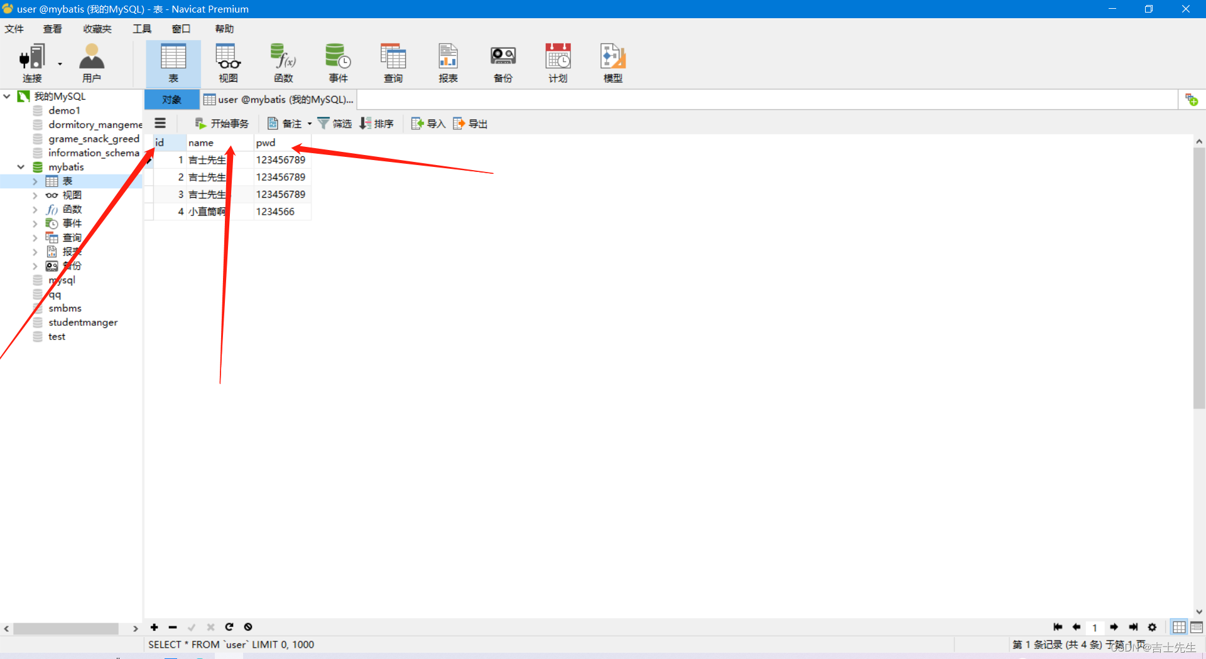The width and height of the screenshot is (1206, 659).
Task: Open the Backup (备份) toolbar icon
Action: [x=503, y=63]
